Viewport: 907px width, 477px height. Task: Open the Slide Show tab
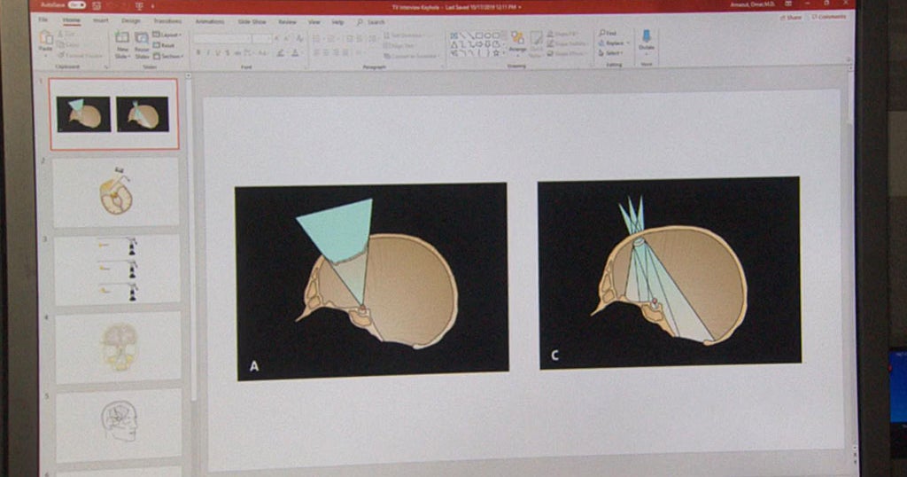click(253, 20)
